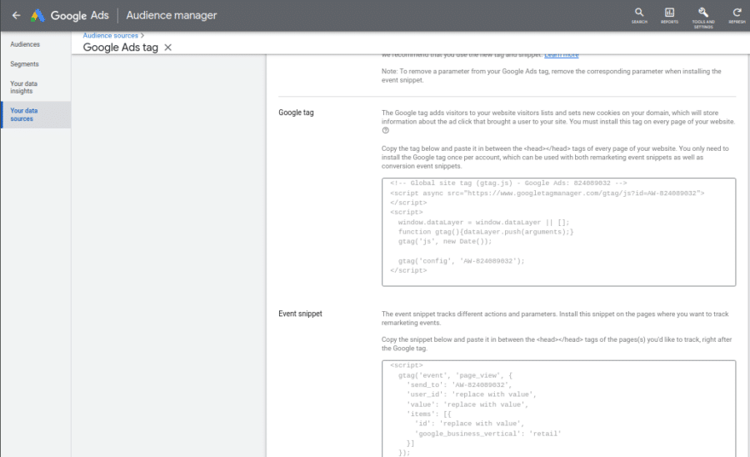750x457 pixels.
Task: Click the 'user_id' replace with value line
Action: [x=471, y=394]
